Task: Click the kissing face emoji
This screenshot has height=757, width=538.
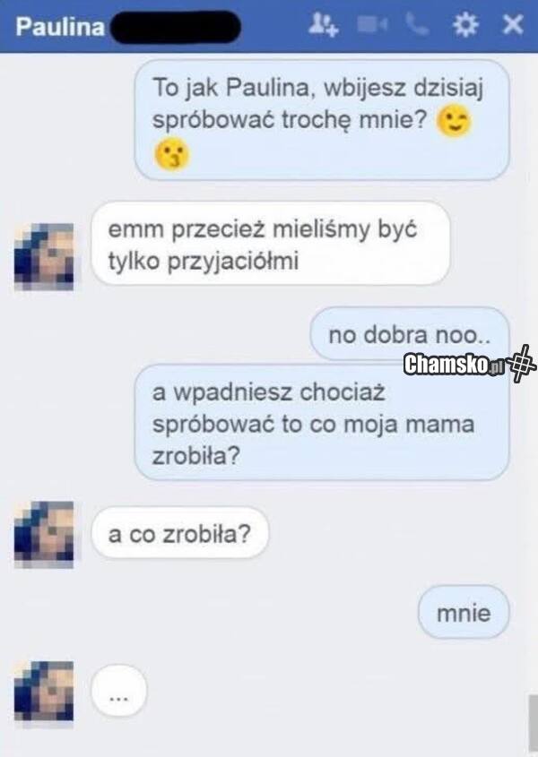Action: click(x=171, y=155)
